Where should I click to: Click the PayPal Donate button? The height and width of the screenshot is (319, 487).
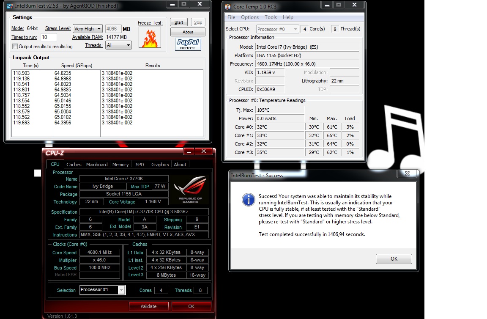(188, 44)
